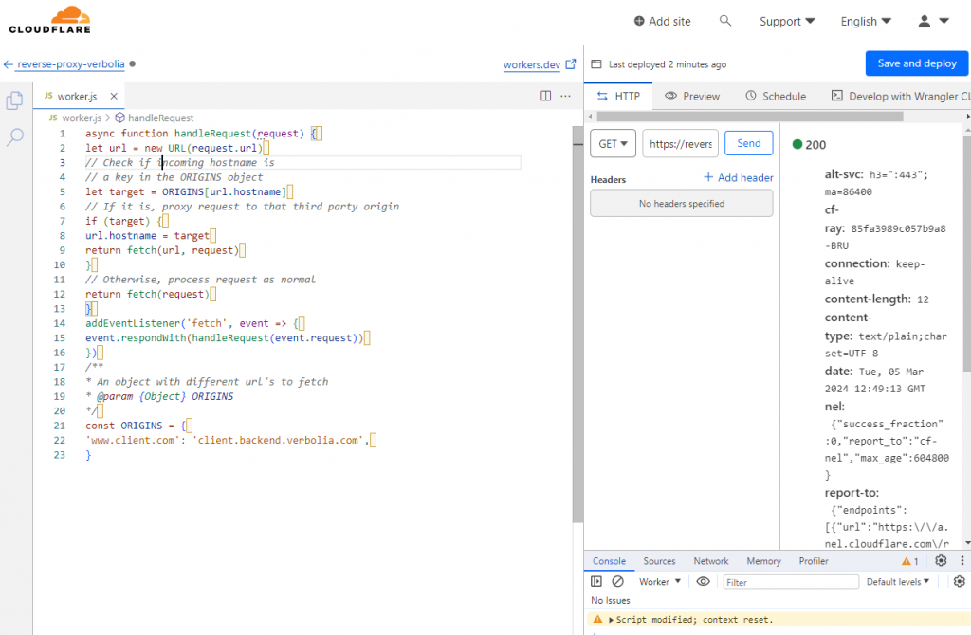Open the Develop with Wrangler CLI tab

tap(901, 96)
